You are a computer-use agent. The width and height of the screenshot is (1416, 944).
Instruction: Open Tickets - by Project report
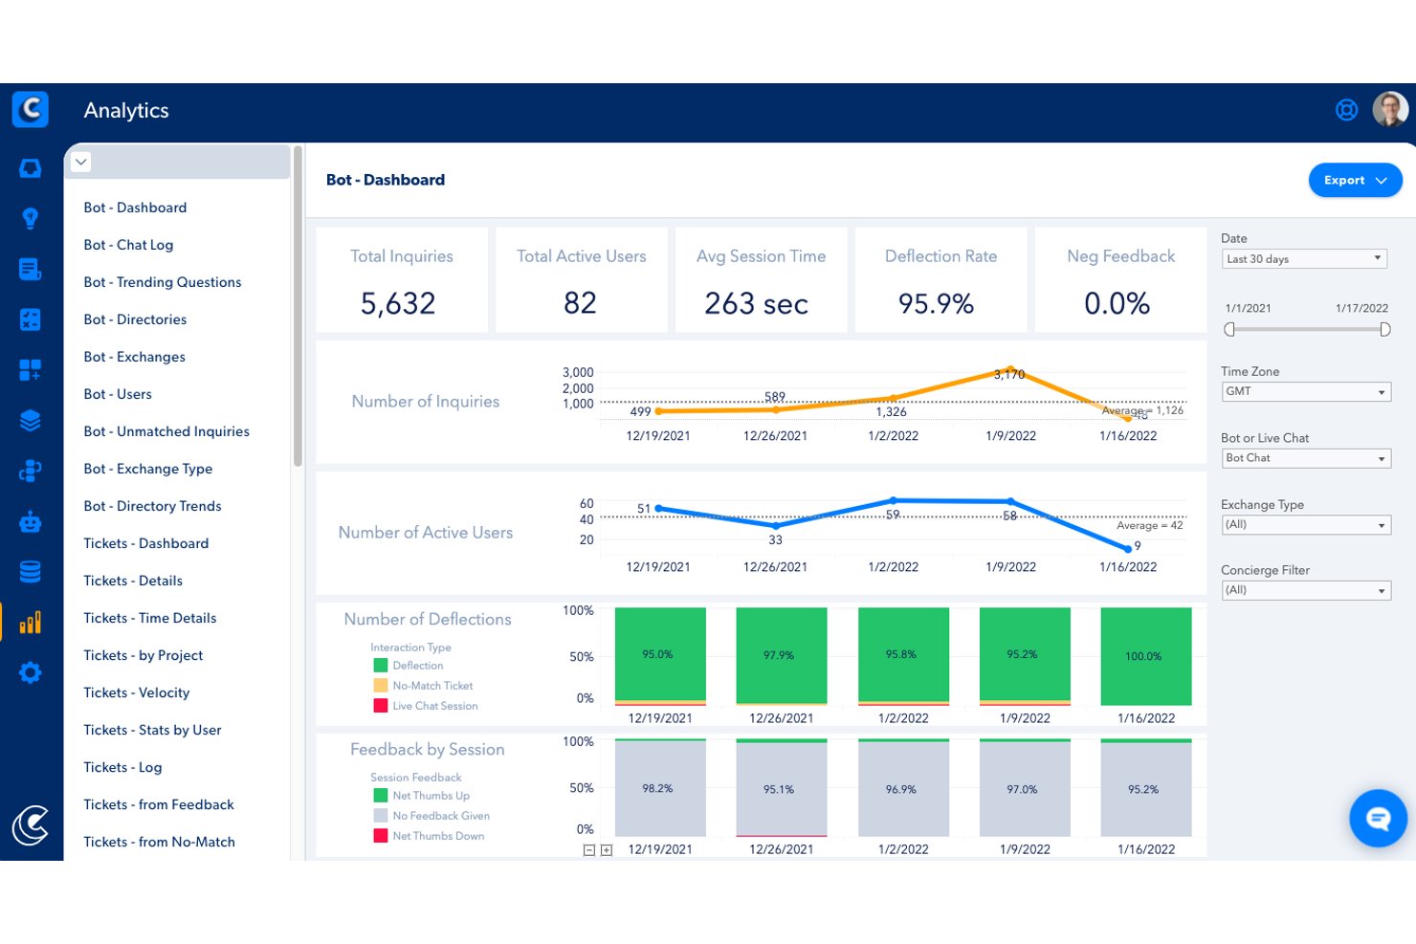[x=144, y=655]
